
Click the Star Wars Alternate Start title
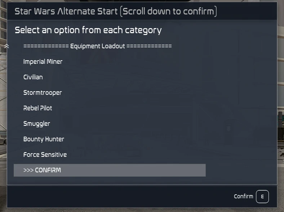click(66, 12)
